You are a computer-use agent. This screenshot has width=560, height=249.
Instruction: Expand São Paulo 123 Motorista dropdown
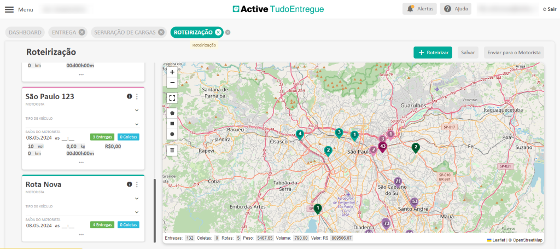click(136, 111)
